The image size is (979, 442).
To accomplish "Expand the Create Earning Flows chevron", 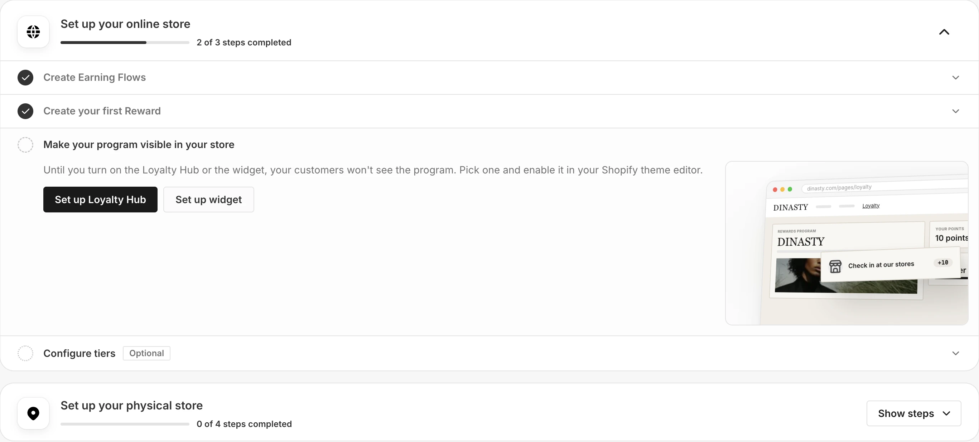I will (x=955, y=77).
